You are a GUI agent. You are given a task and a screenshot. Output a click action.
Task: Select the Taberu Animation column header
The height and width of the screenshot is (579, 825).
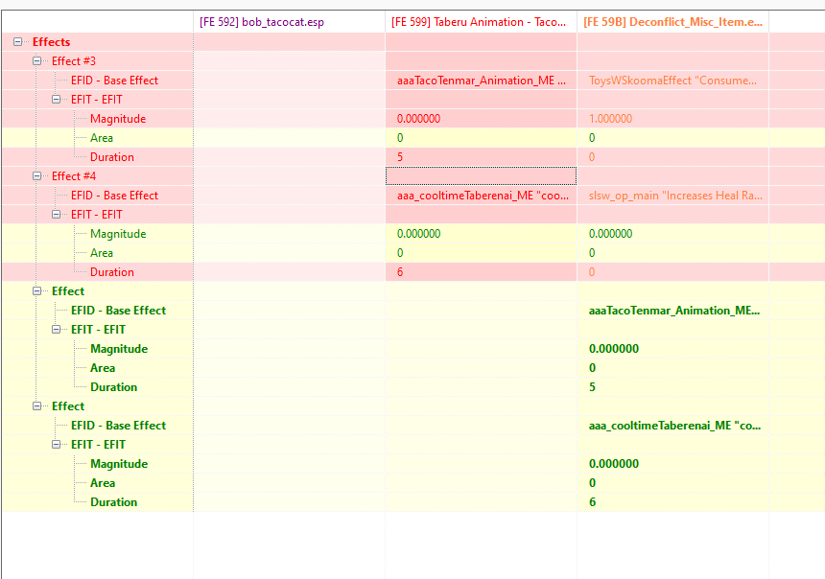[481, 22]
